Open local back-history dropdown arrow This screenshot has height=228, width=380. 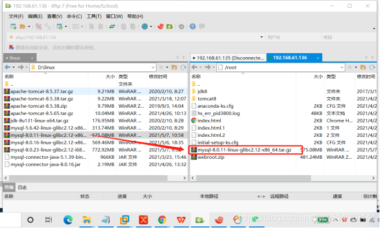[14, 67]
